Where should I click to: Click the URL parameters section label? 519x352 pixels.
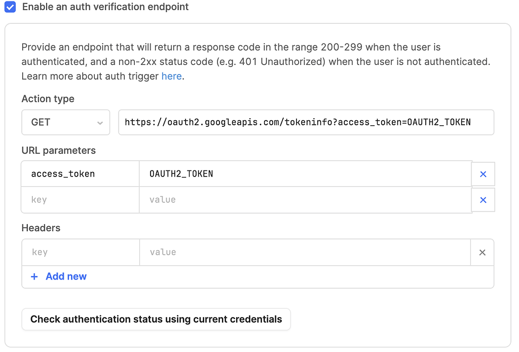coord(58,151)
